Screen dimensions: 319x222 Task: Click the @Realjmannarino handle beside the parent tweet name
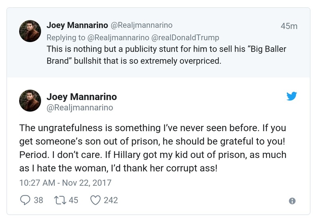(141, 25)
